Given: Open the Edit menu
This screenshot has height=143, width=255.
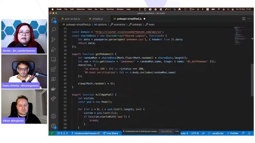Looking at the screenshot, I should [x=72, y=10].
